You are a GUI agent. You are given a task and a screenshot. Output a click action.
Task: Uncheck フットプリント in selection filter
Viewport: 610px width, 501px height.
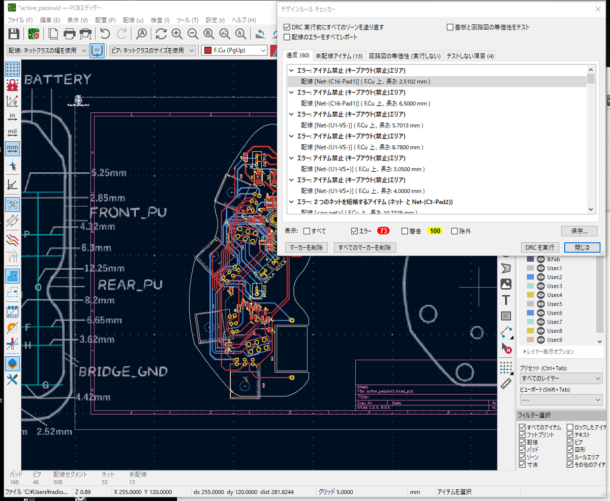pyautogui.click(x=522, y=435)
